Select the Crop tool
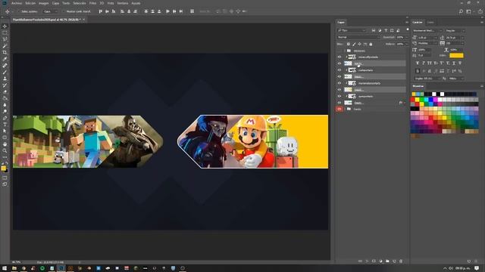The image size is (485, 272). pos(5,52)
